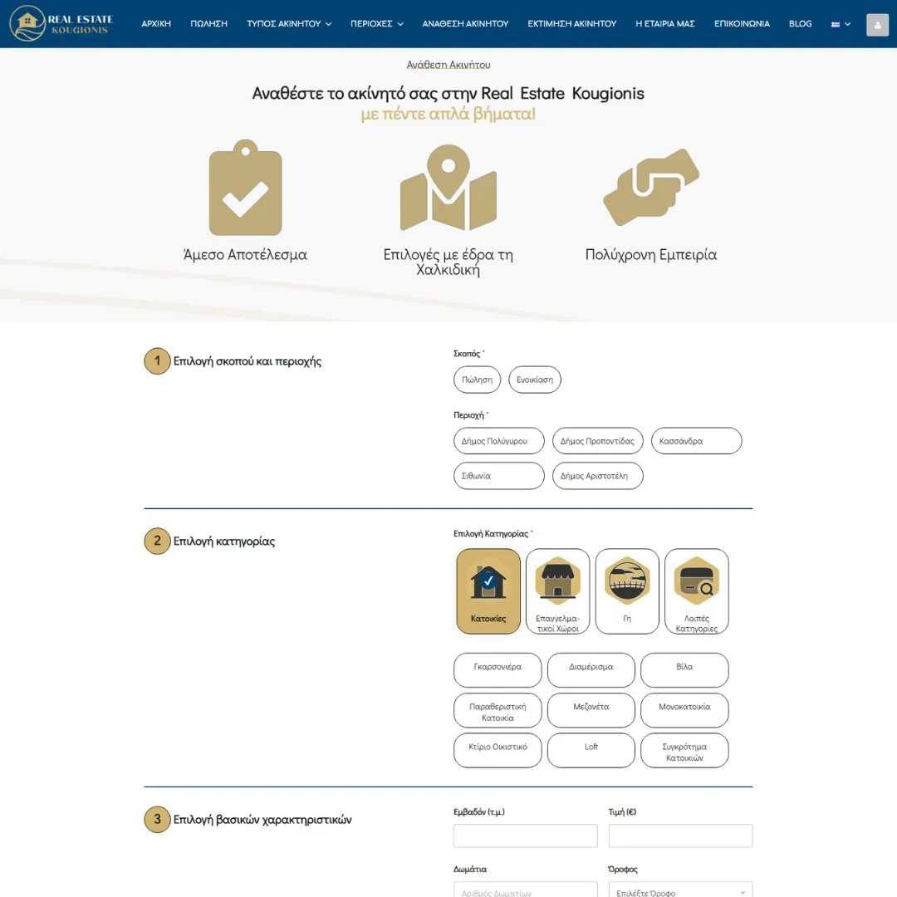Pick the Συγκρότημα Κατοικιών property type
The width and height of the screenshot is (897, 897).
click(x=684, y=750)
